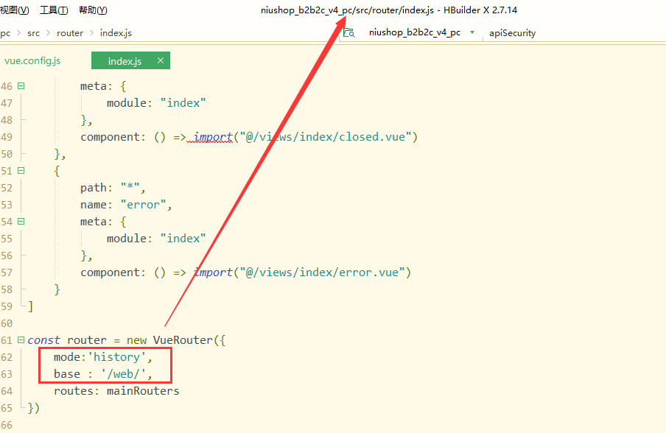Switch to the vue.config.js tab

click(x=32, y=61)
